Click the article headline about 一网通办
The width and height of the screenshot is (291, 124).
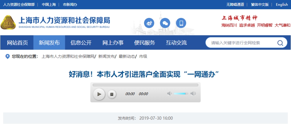(x=144, y=75)
